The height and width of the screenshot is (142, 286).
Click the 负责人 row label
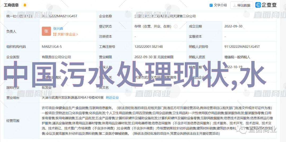(11, 31)
